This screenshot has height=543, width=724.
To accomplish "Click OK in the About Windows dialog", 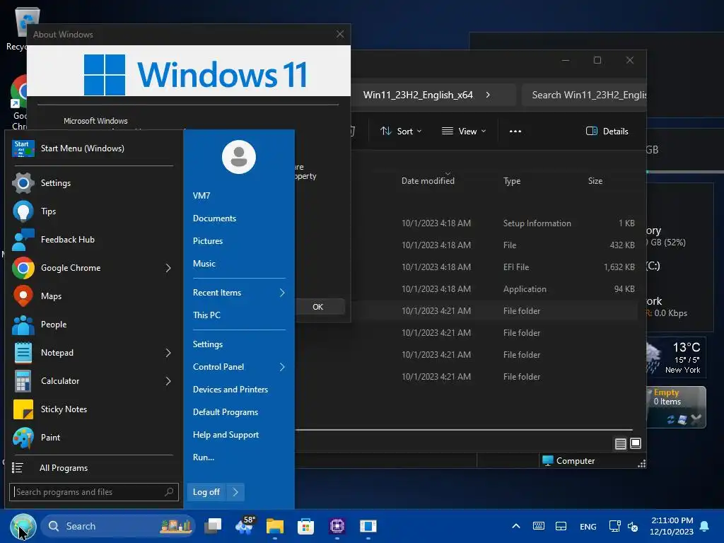I will point(319,307).
